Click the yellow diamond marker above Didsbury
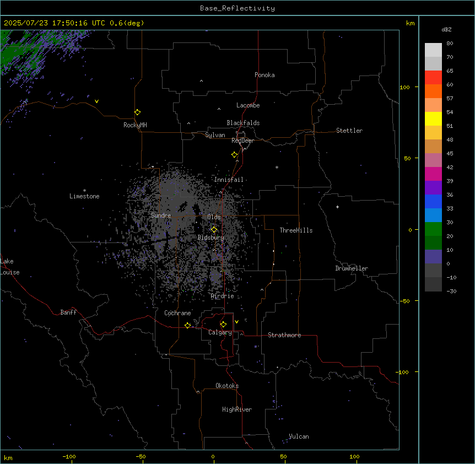The height and width of the screenshot is (464, 475). 214,230
